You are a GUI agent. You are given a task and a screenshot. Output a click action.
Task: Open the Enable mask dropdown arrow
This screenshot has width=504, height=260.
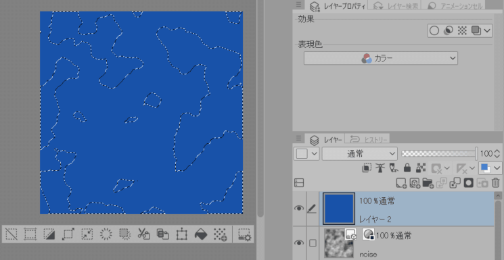(x=446, y=168)
